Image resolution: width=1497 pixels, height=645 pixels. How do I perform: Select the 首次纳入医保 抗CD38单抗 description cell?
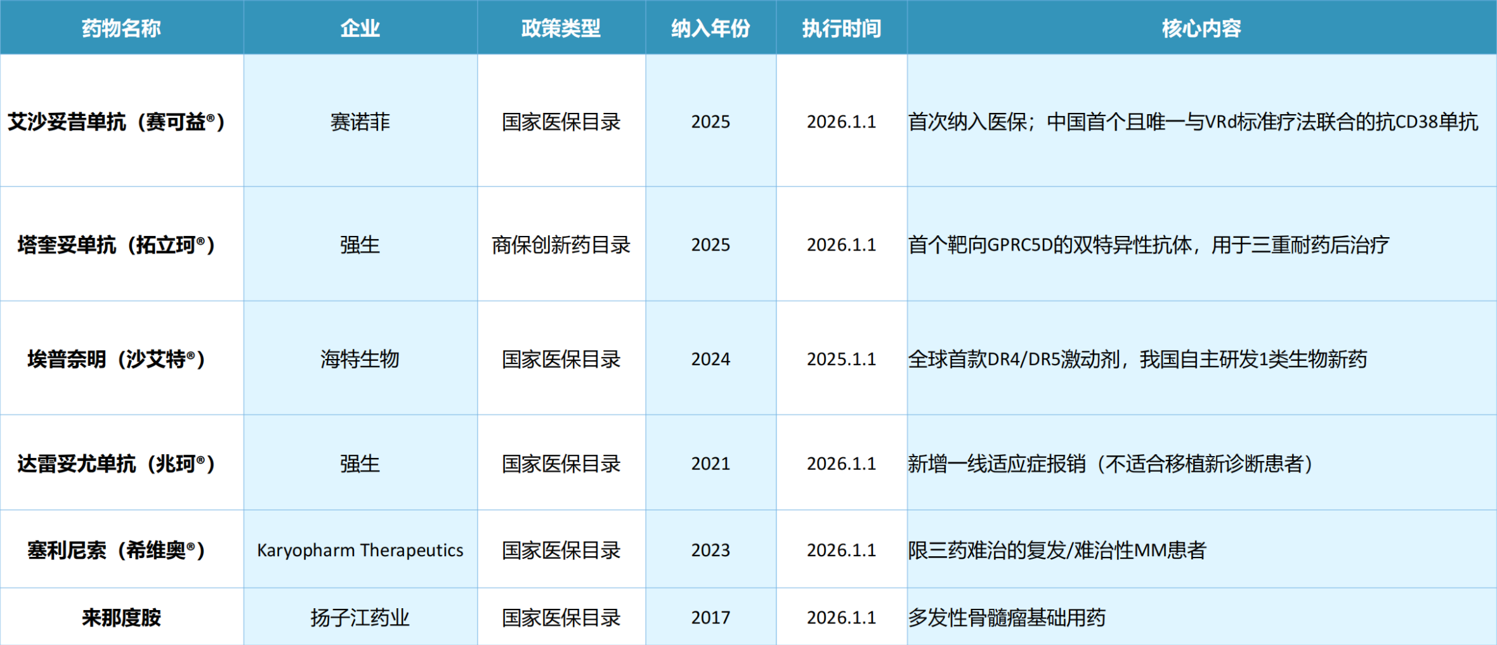coord(1202,121)
